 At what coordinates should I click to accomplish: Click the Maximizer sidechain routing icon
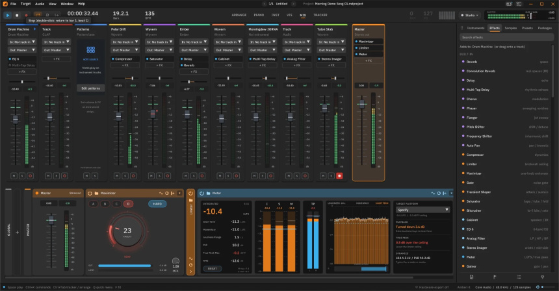[172, 193]
